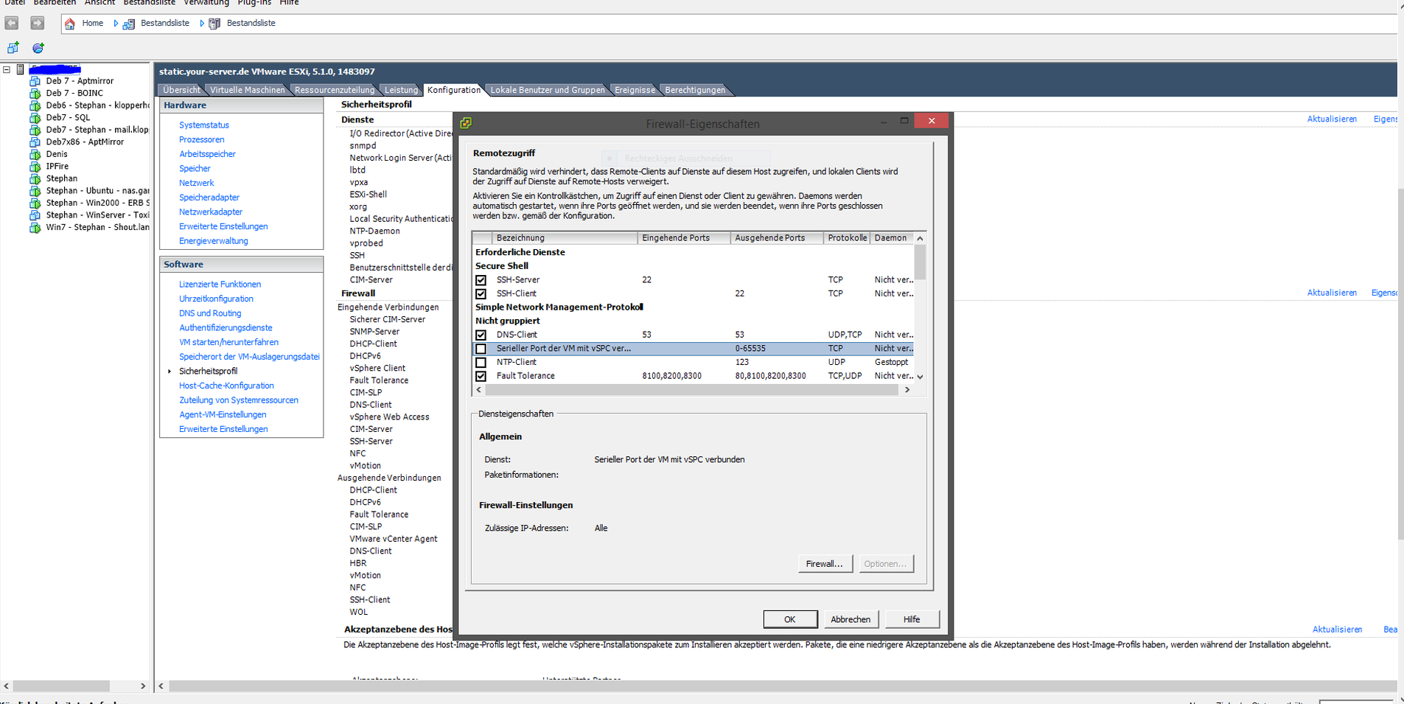Click the Protokolle column header
This screenshot has height=704, width=1404.
pyautogui.click(x=847, y=238)
